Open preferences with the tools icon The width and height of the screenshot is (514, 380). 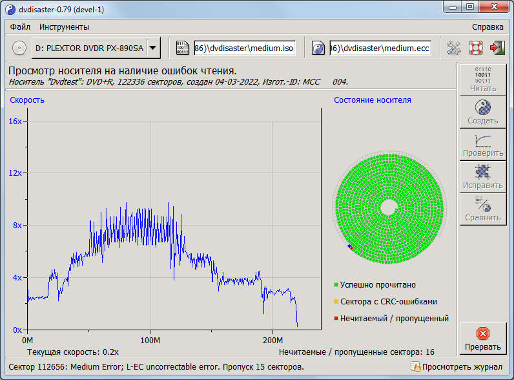(454, 48)
